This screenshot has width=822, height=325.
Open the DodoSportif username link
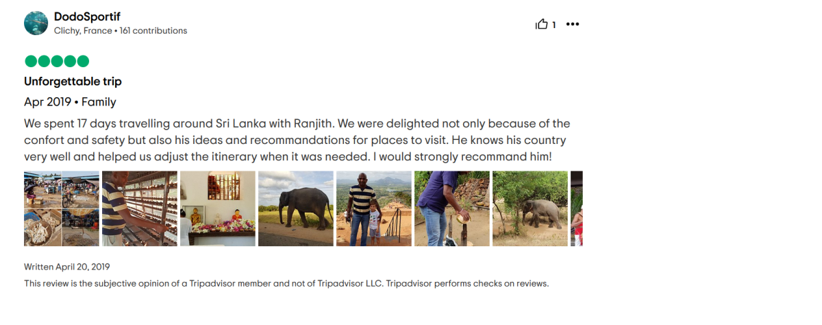pos(87,16)
